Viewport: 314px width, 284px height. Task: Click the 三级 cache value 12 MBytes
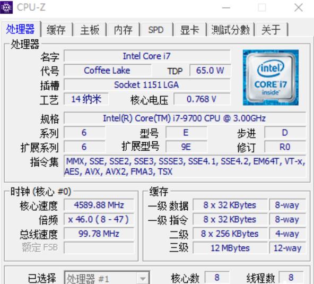(230, 248)
